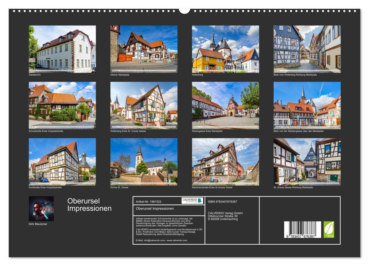Click the Artikel-Nr. 1981522 label
Image resolution: width=369 pixels, height=266 pixels.
pyautogui.click(x=149, y=201)
